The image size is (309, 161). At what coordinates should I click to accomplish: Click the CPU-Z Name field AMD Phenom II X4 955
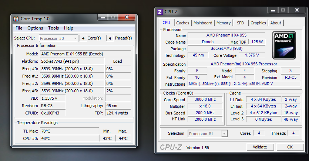pyautogui.click(x=226, y=35)
